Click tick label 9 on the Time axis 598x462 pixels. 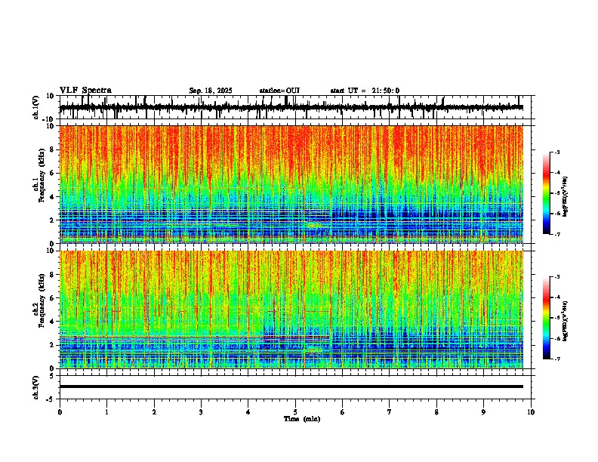[x=483, y=412]
